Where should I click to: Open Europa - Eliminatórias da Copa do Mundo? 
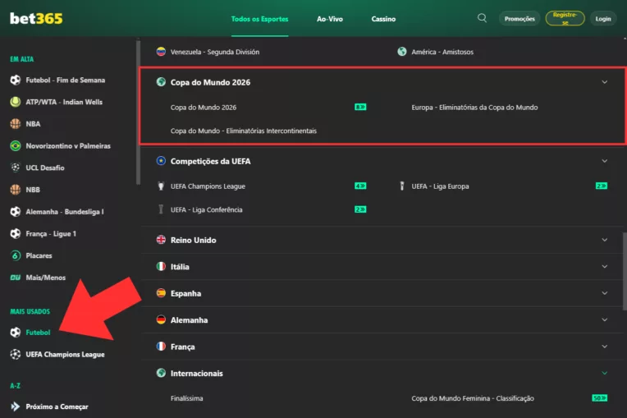tap(474, 108)
